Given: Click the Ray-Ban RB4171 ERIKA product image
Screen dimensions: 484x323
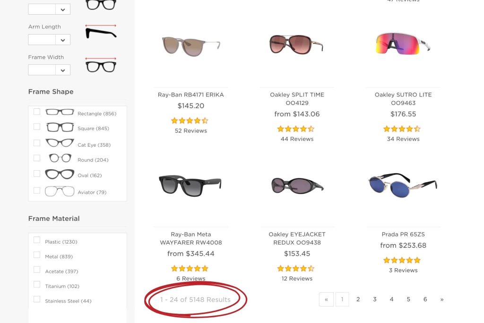Looking at the screenshot, I should click(190, 45).
